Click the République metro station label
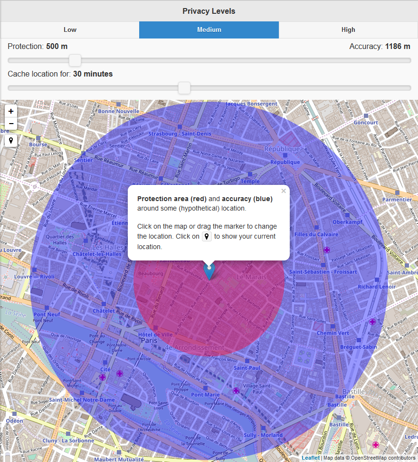Viewport: 418px width, 462px height. [x=285, y=162]
